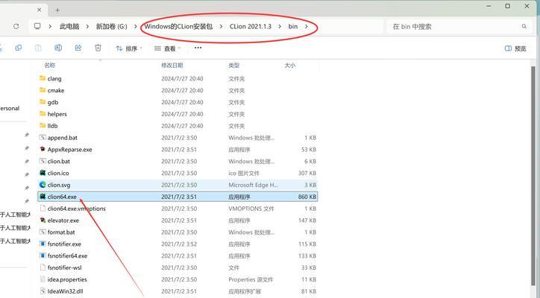Select the cmake folder icon
The image size is (540, 298).
[x=43, y=90]
